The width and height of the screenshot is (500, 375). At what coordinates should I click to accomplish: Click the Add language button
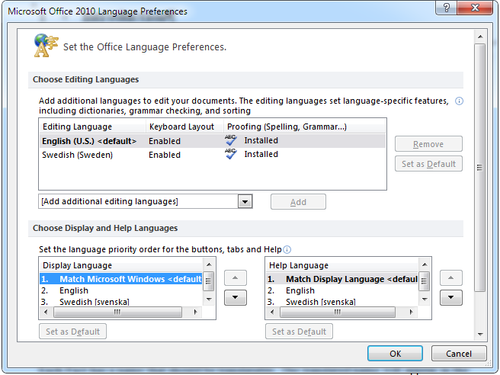(x=298, y=202)
